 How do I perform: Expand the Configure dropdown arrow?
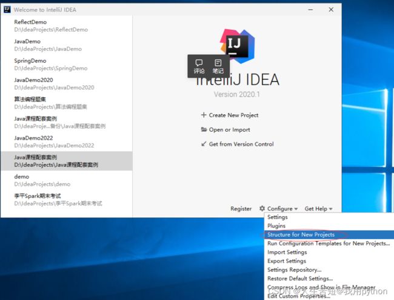[296, 209]
